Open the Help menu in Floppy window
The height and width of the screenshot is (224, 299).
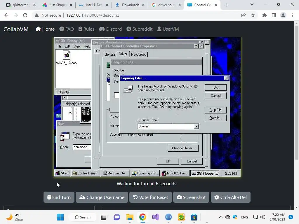tap(87, 46)
